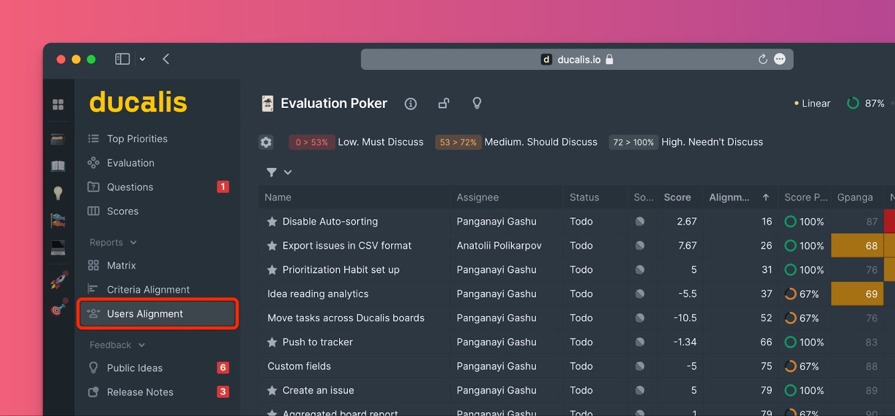
Task: Reload the page with the refresh icon
Action: pyautogui.click(x=762, y=59)
